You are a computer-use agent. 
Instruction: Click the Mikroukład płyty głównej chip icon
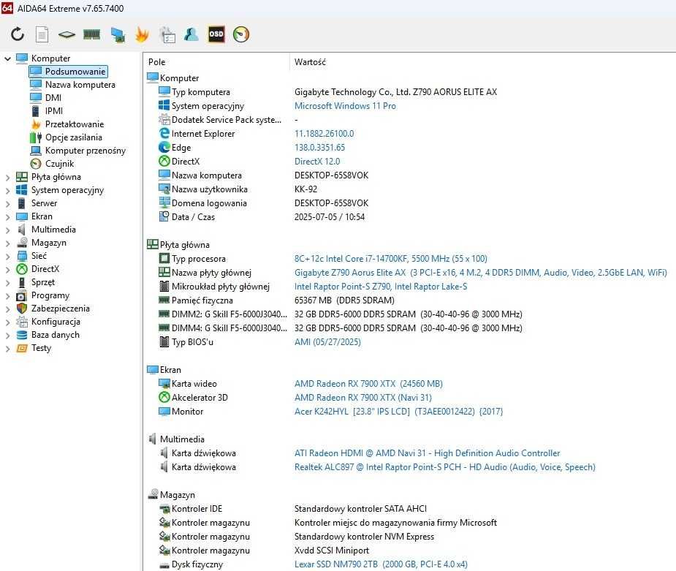point(164,287)
